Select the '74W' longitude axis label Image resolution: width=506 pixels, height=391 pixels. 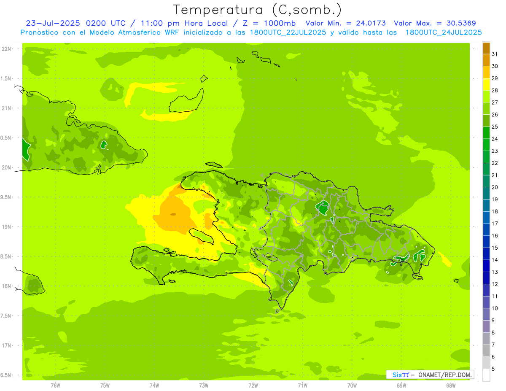pyautogui.click(x=154, y=385)
